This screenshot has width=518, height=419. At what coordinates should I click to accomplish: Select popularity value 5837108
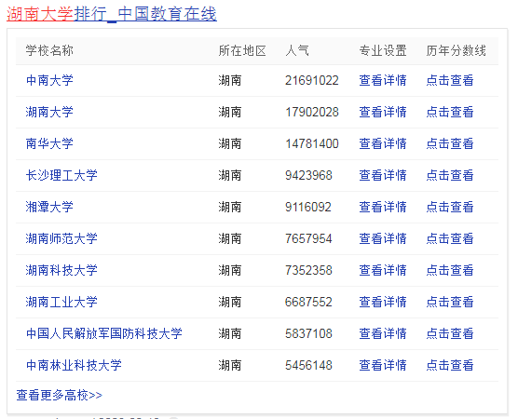(x=308, y=334)
